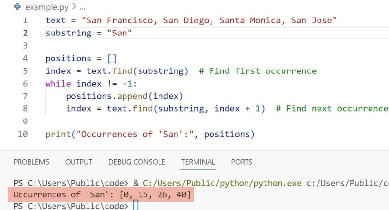Screen dimensions: 389x210
Task: Click line number 9 in the gutter
Action: (25, 122)
